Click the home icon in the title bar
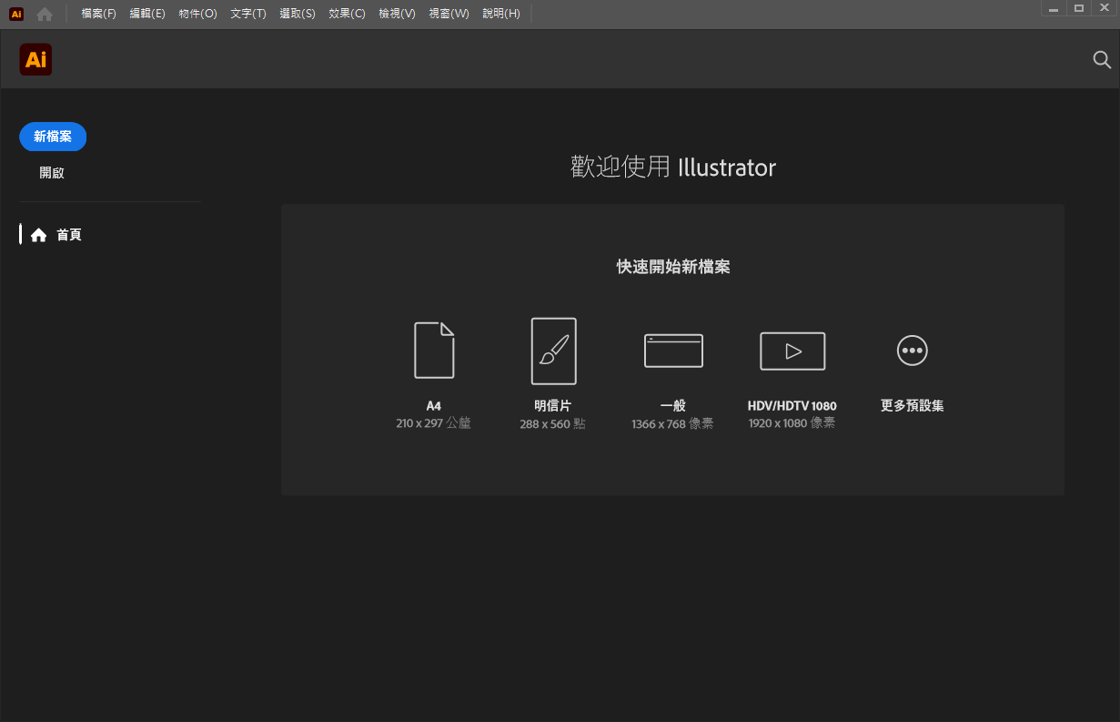Viewport: 1120px width, 722px height. [x=45, y=14]
